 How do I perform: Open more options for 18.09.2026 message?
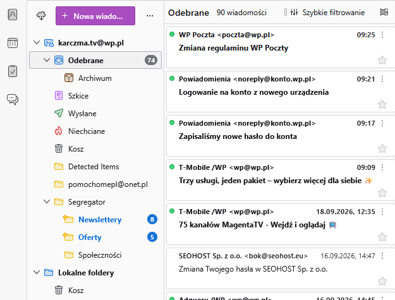(x=382, y=212)
